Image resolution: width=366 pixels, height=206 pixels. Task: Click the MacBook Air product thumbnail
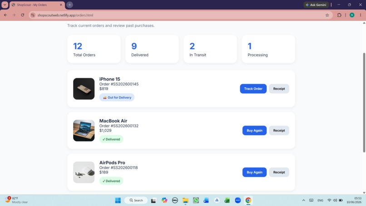pyautogui.click(x=84, y=131)
